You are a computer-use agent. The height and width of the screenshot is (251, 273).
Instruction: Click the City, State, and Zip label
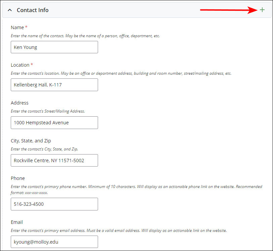click(31, 141)
